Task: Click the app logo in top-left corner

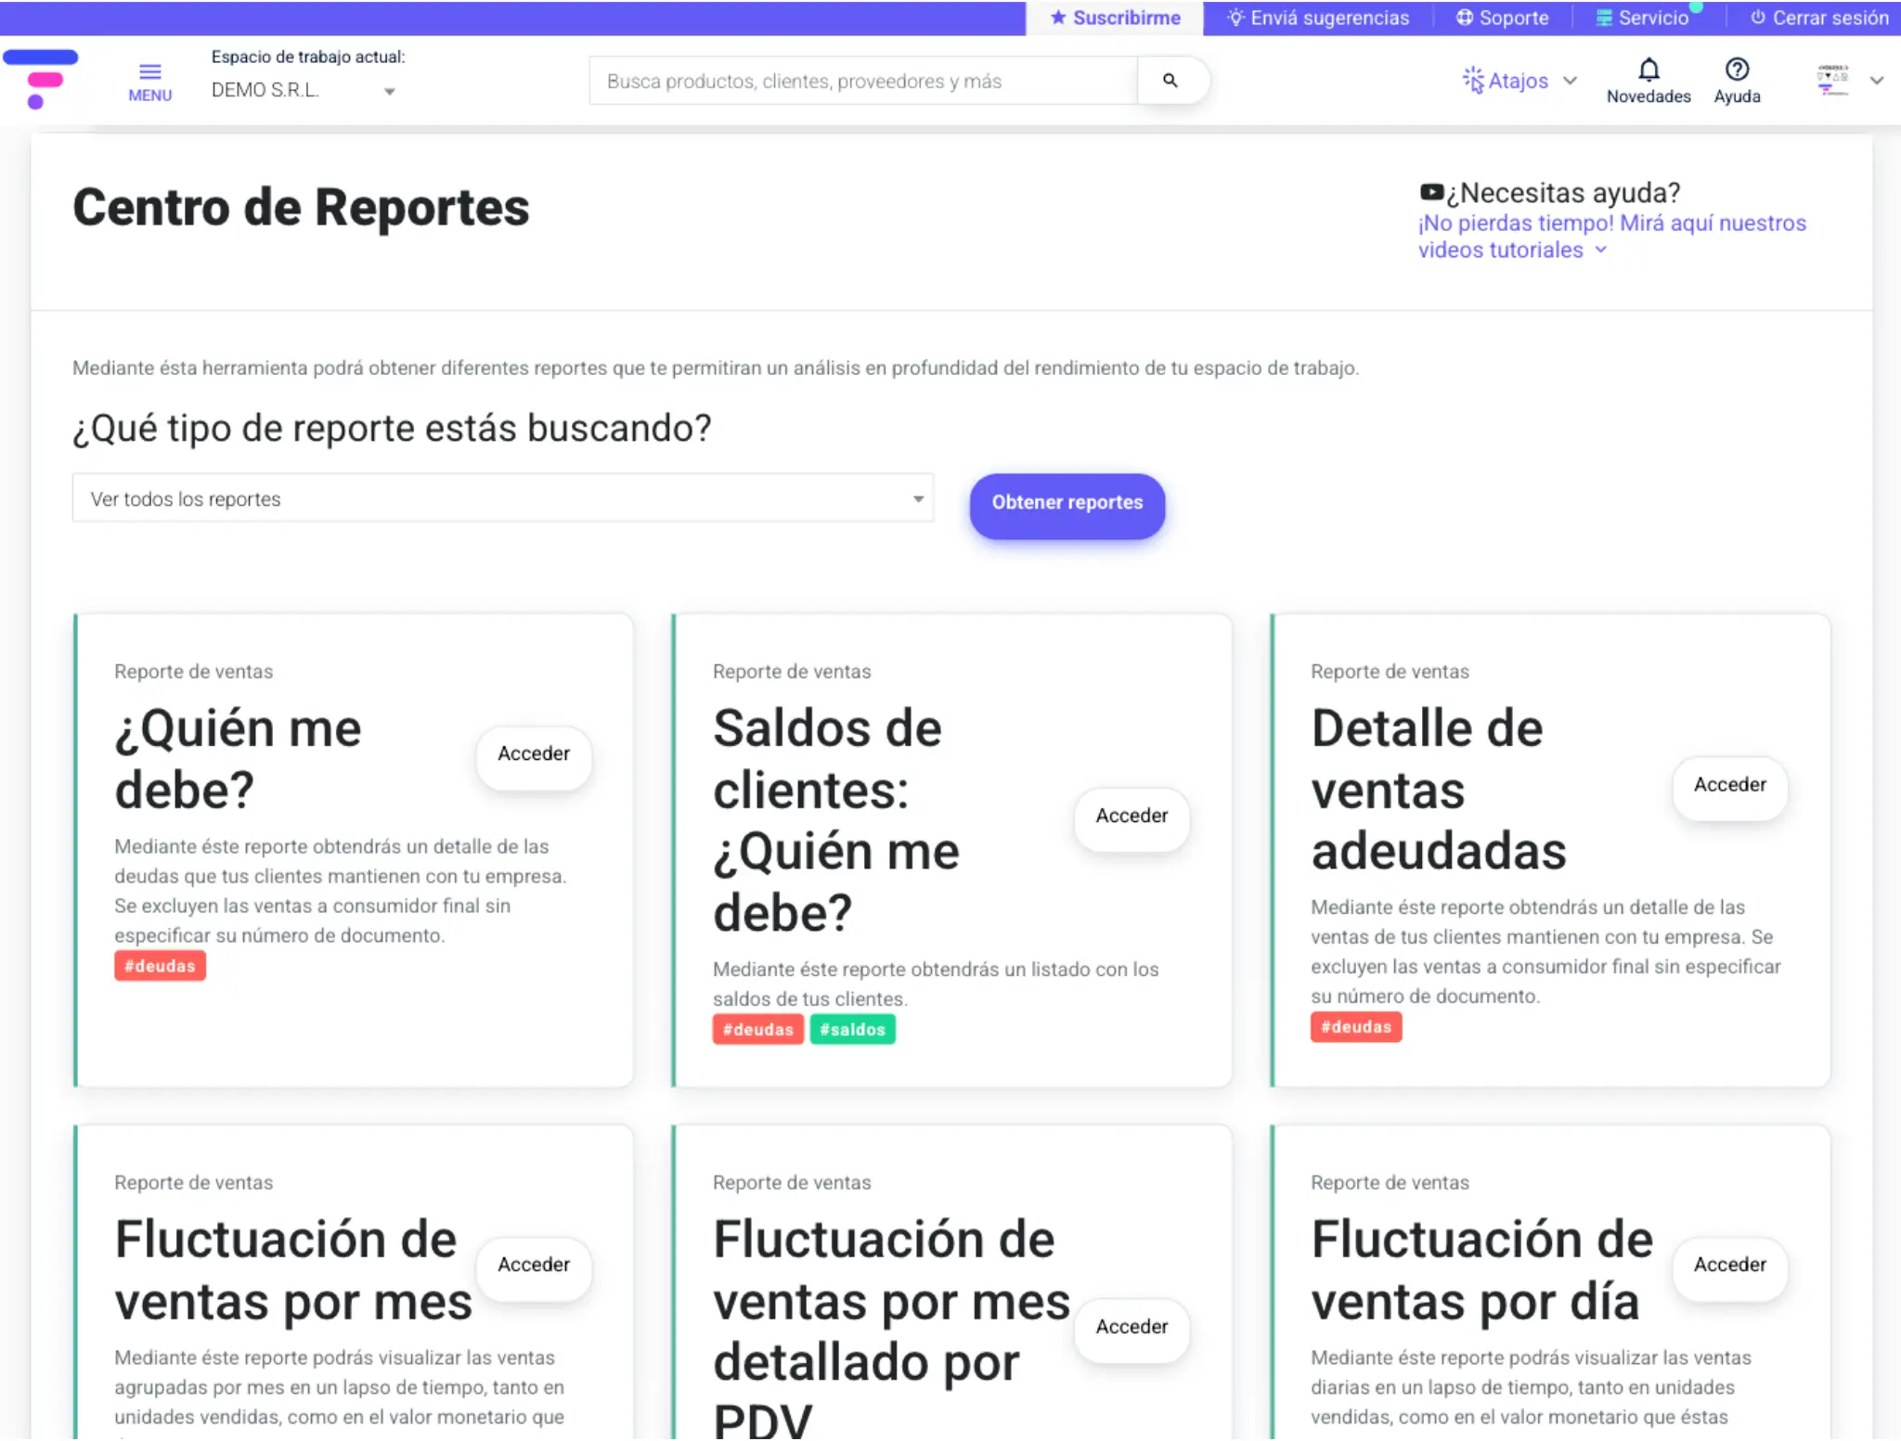Action: coord(41,79)
